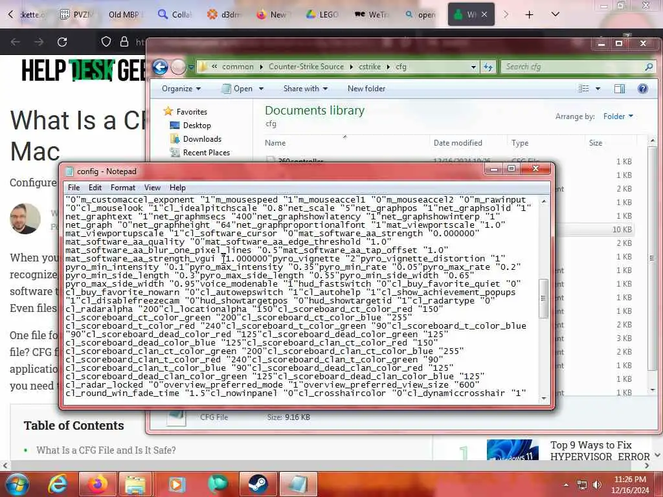Open What Is a CFG File contents link

(x=106, y=450)
